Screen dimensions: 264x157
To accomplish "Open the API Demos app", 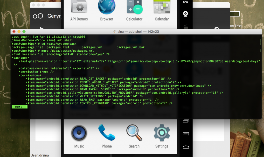I will coord(79,11).
